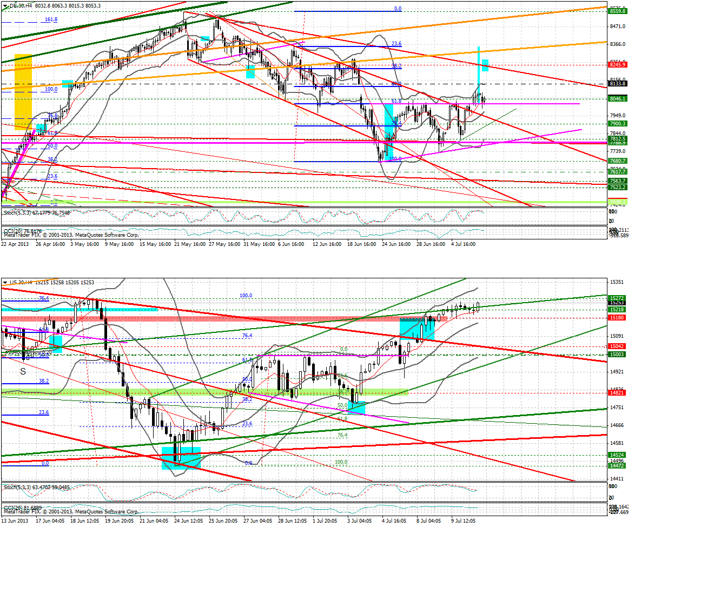Click the 31 May 16:00 date label
The width and height of the screenshot is (714, 601).
[259, 244]
